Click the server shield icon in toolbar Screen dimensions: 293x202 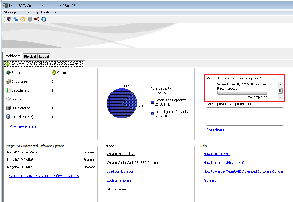(9, 19)
